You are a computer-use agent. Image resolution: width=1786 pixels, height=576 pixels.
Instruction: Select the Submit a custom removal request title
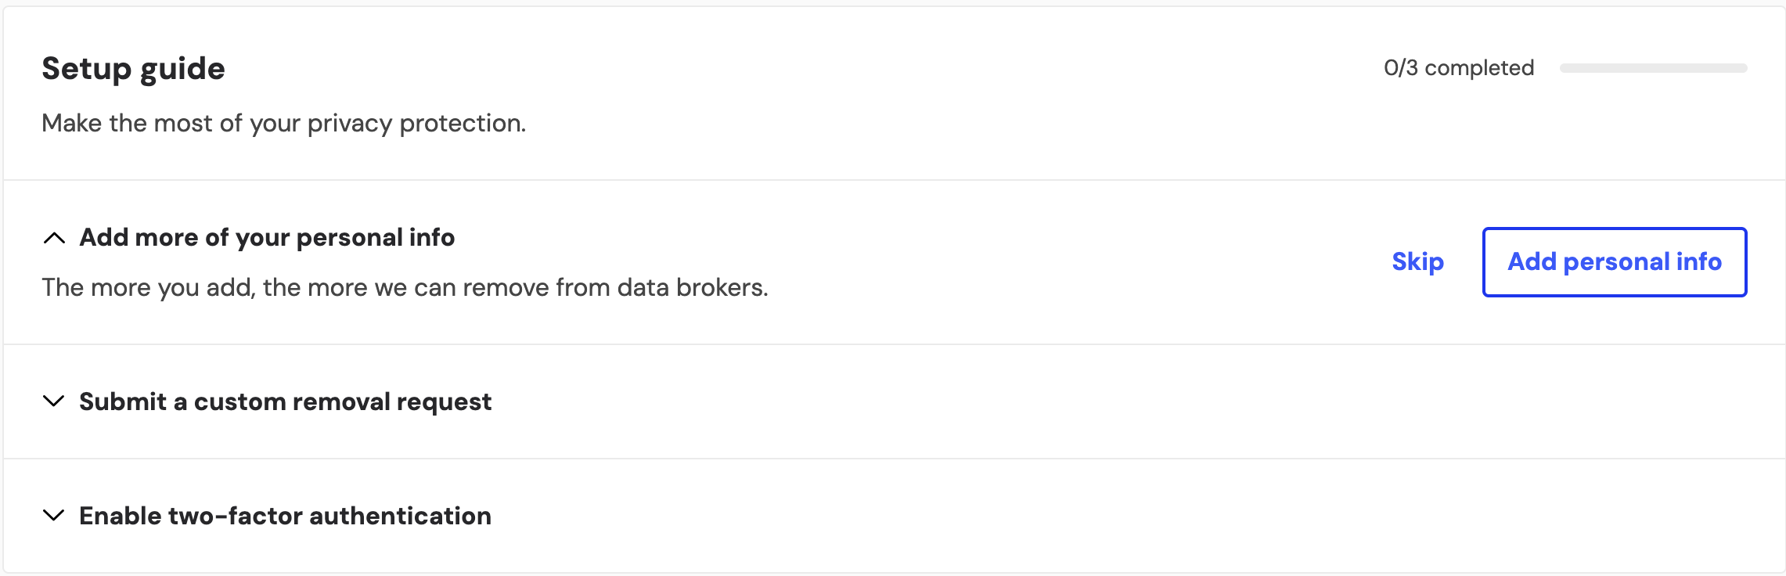pyautogui.click(x=285, y=401)
